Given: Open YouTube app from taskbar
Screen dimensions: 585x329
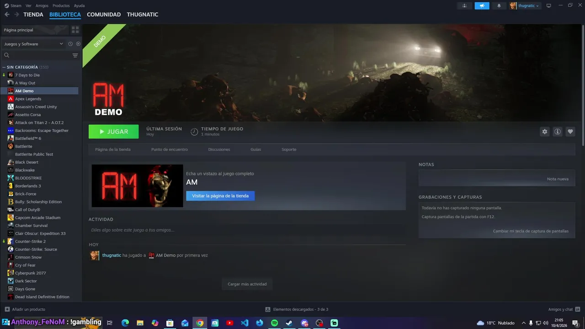Looking at the screenshot, I should 229,323.
